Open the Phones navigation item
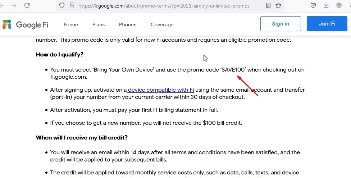The height and width of the screenshot is (178, 351). pos(128,24)
